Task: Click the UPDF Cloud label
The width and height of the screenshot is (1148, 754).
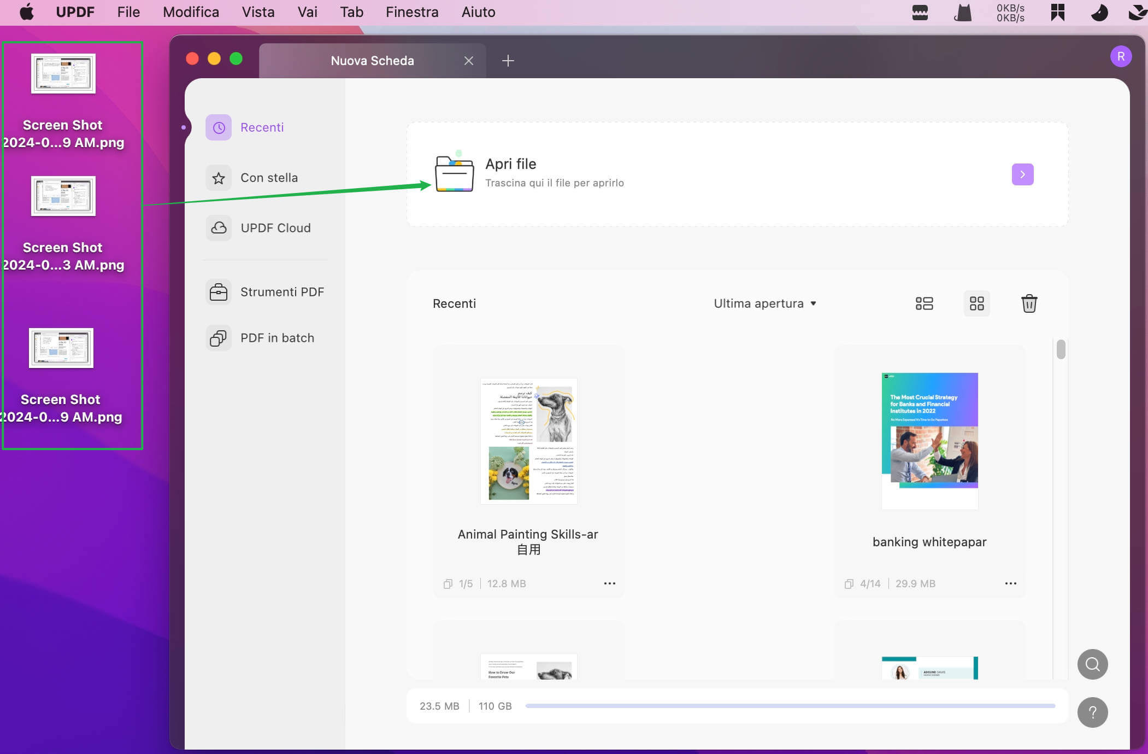Action: coord(276,228)
